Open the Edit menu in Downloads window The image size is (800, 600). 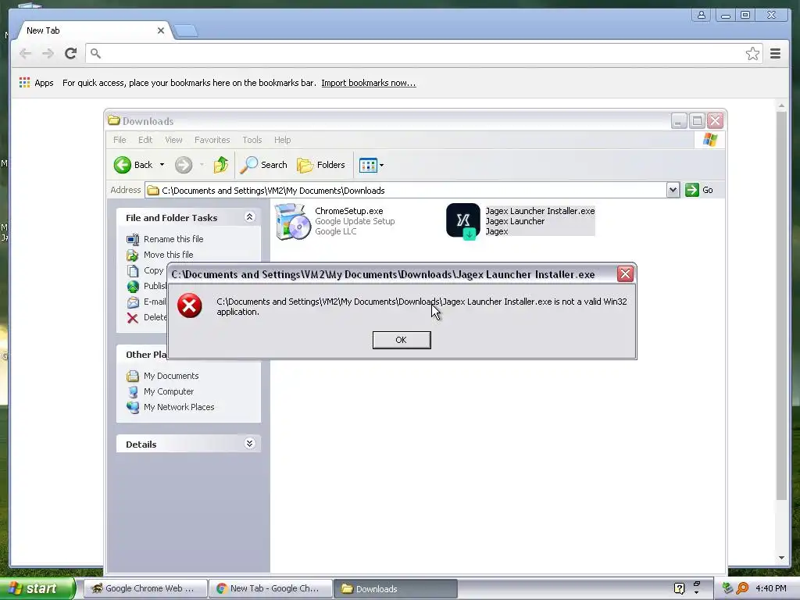point(145,140)
